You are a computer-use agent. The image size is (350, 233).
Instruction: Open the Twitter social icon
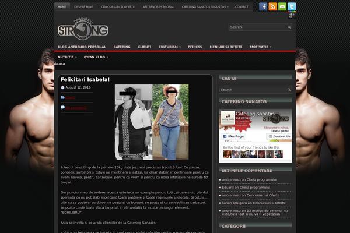coord(292,6)
